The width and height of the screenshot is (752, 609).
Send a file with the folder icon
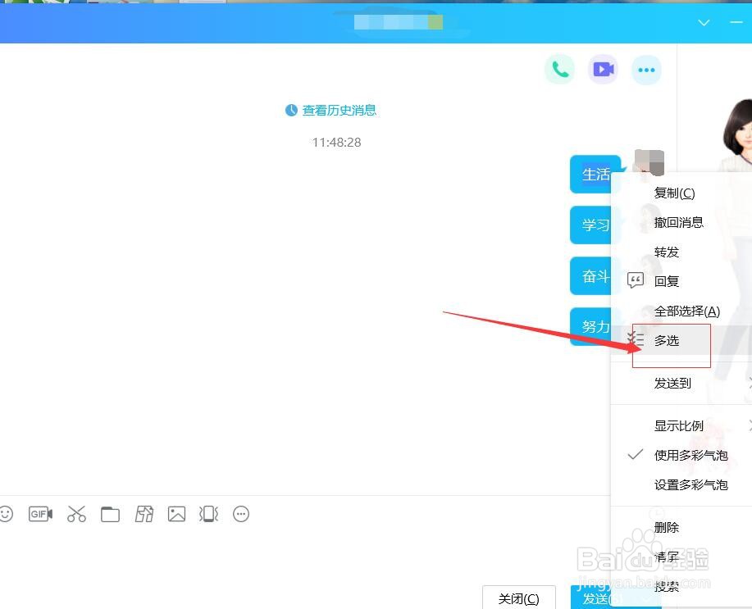(x=110, y=514)
